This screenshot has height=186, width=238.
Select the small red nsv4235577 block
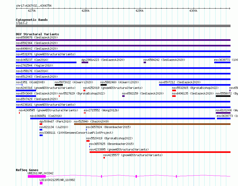click(x=104, y=158)
